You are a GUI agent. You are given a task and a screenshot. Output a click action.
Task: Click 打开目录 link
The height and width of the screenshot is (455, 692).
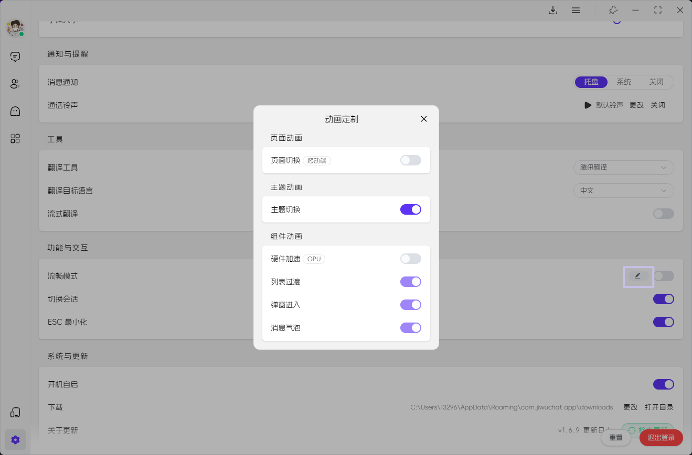(659, 407)
